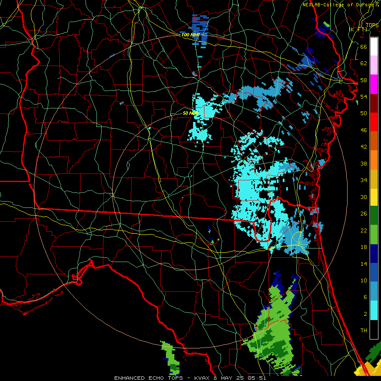
Task: Click the 46 legend value
Action: pyautogui.click(x=364, y=130)
